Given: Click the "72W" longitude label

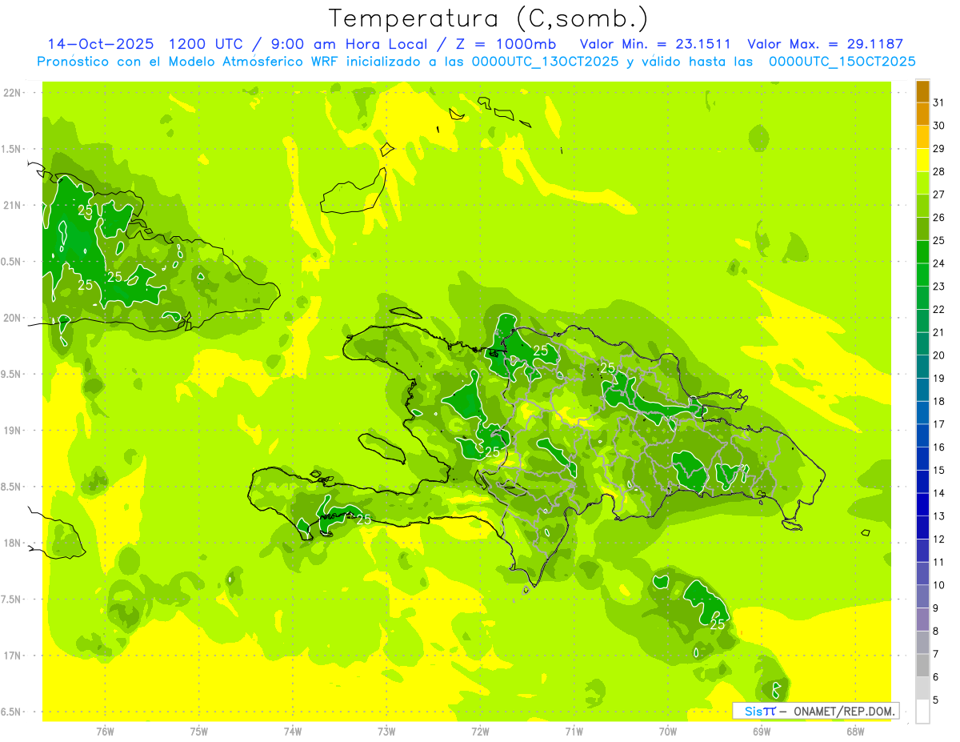Looking at the screenshot, I should point(480,731).
